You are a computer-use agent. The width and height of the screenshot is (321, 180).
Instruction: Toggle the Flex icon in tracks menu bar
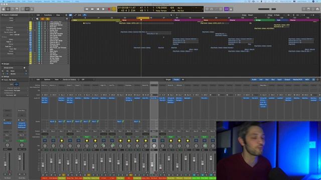(x=80, y=15)
